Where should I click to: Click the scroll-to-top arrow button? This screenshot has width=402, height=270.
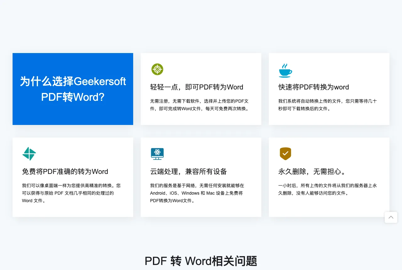tap(391, 217)
